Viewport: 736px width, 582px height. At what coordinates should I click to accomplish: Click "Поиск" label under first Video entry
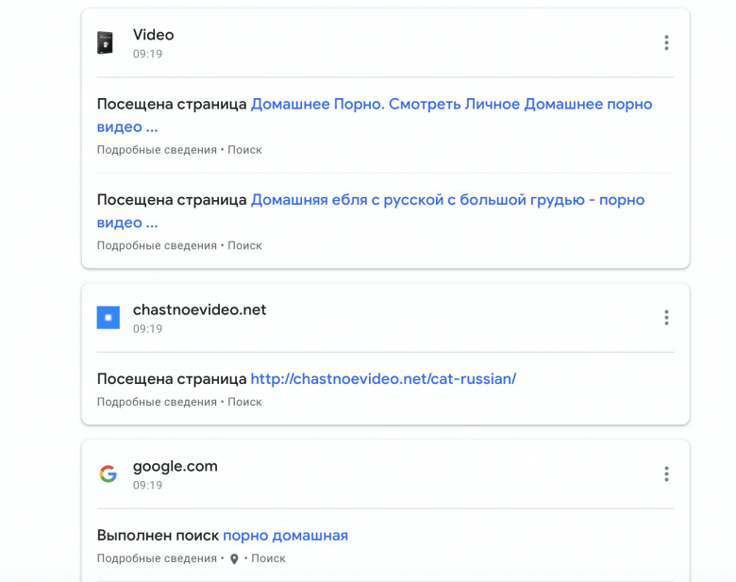[244, 150]
